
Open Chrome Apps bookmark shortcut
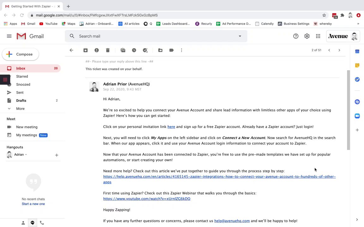coord(10,24)
